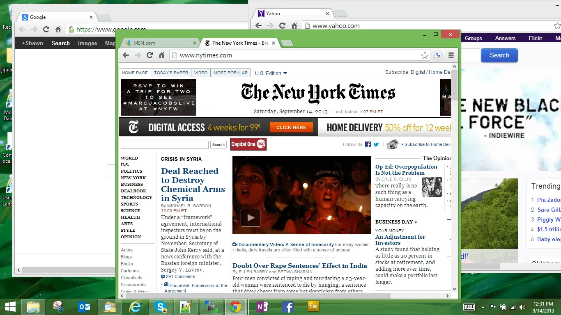The width and height of the screenshot is (561, 315).
Task: Click the phone extension icon beside the star
Action: [x=438, y=55]
